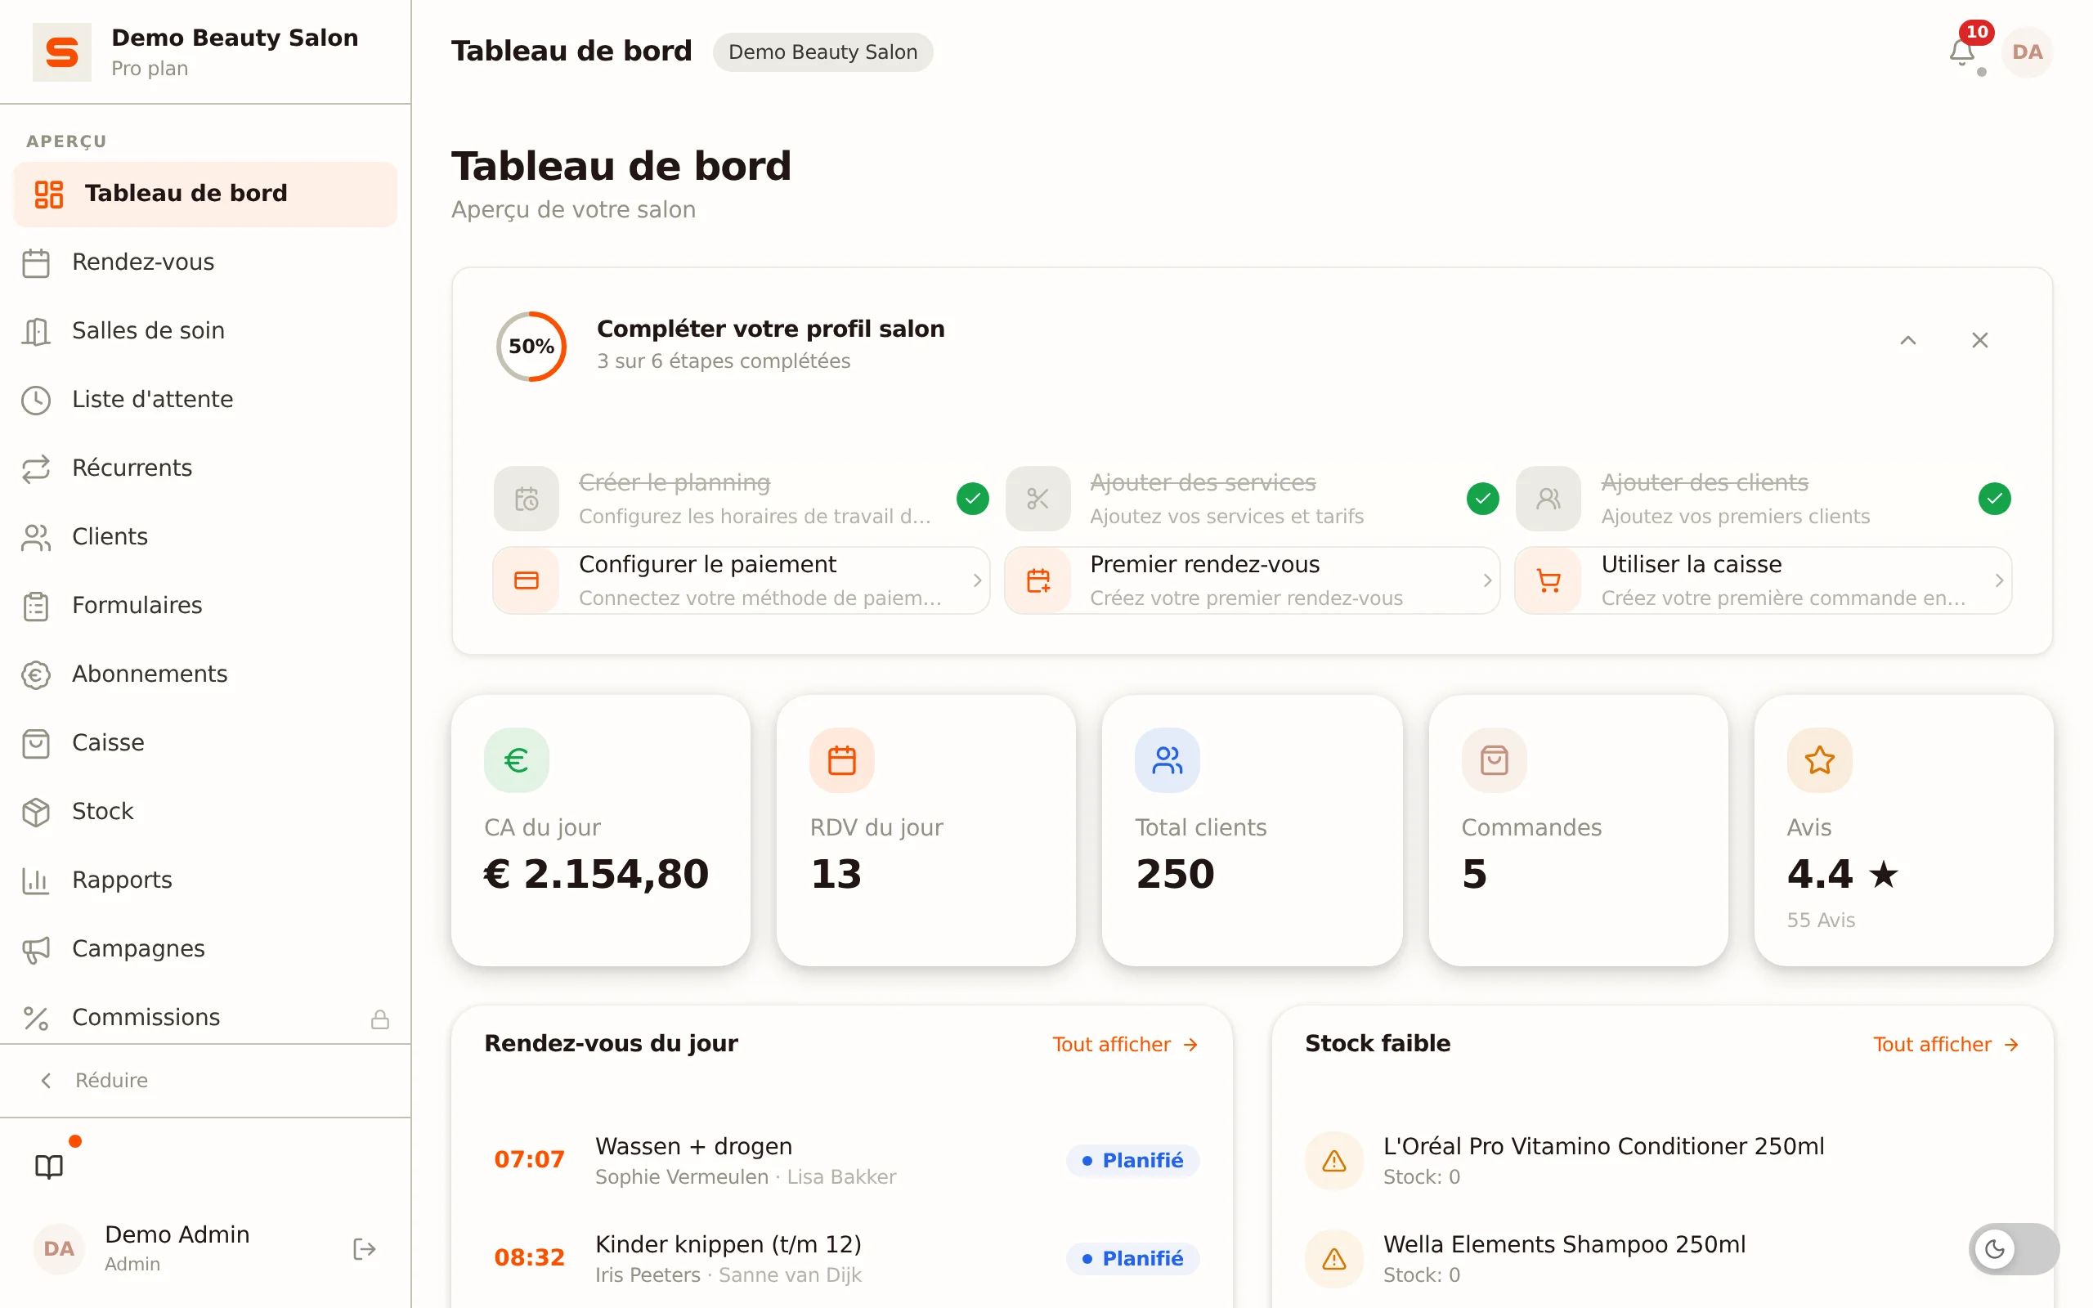This screenshot has height=1308, width=2093.
Task: Go to Rapports in sidebar
Action: (205, 880)
